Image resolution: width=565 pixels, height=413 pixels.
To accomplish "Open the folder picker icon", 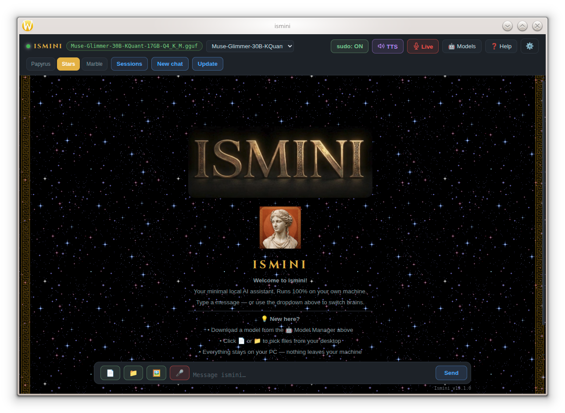I will [133, 373].
